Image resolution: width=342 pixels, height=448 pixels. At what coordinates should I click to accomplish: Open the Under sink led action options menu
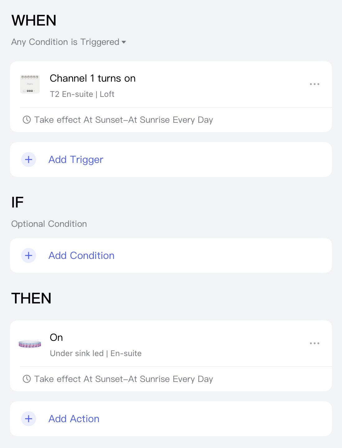coord(314,343)
